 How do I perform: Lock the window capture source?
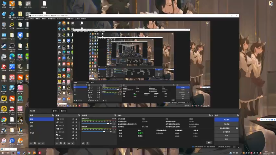[76, 135]
